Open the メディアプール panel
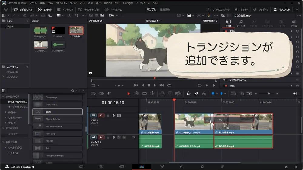 (23, 10)
